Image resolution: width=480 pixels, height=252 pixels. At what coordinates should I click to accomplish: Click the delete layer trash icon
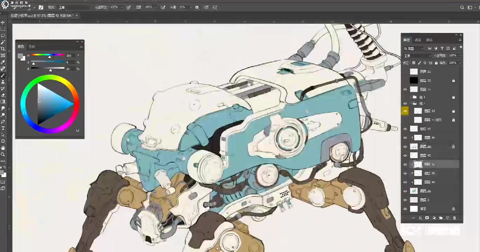click(454, 218)
